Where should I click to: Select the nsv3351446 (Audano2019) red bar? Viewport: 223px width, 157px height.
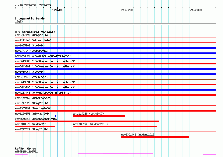click(155, 137)
